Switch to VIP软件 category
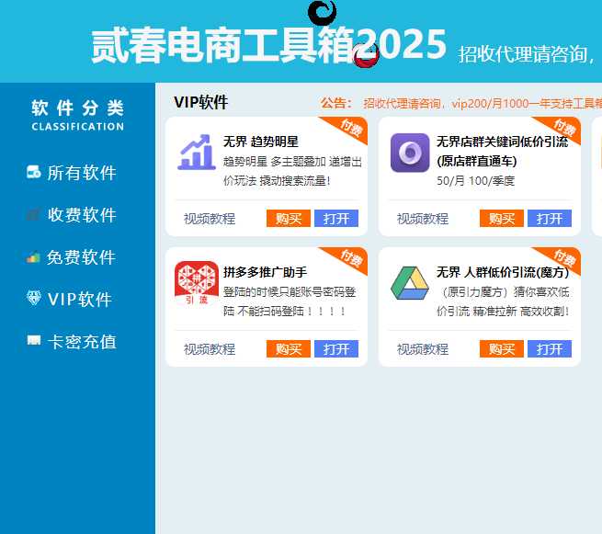The height and width of the screenshot is (534, 602). coord(69,299)
